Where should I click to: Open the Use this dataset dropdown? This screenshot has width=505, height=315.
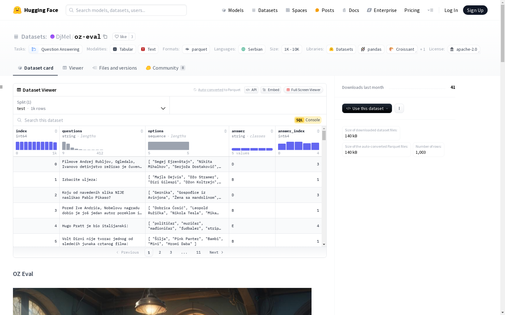[367, 108]
